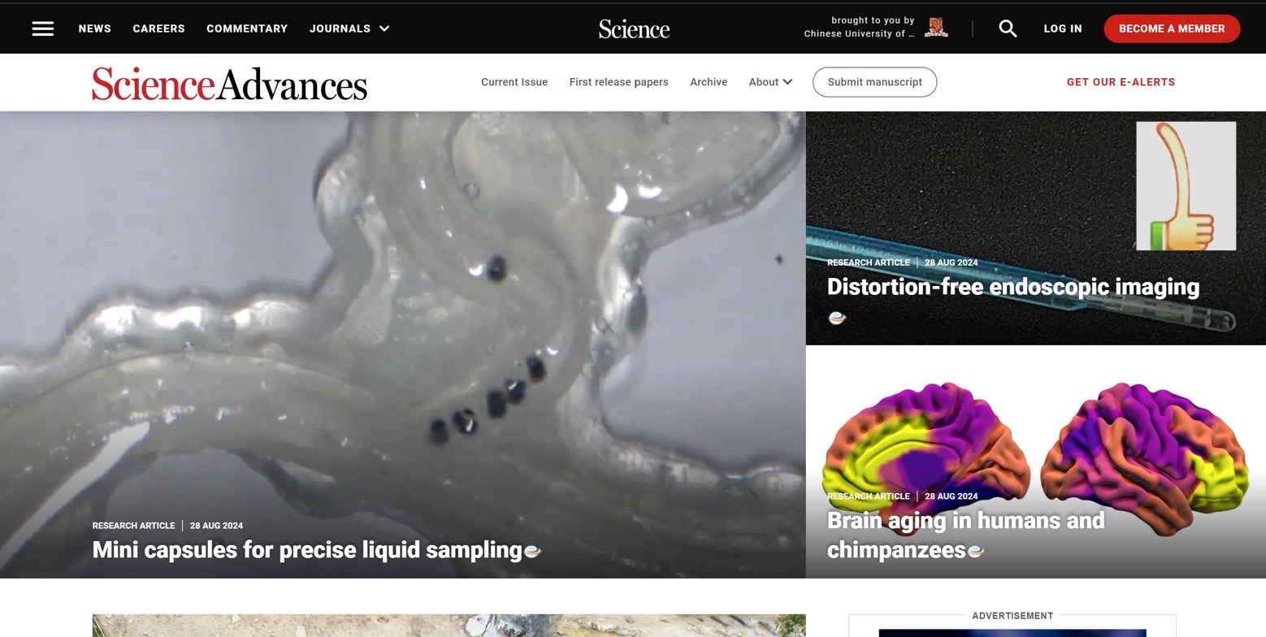Expand the About menu chevron

pyautogui.click(x=787, y=82)
